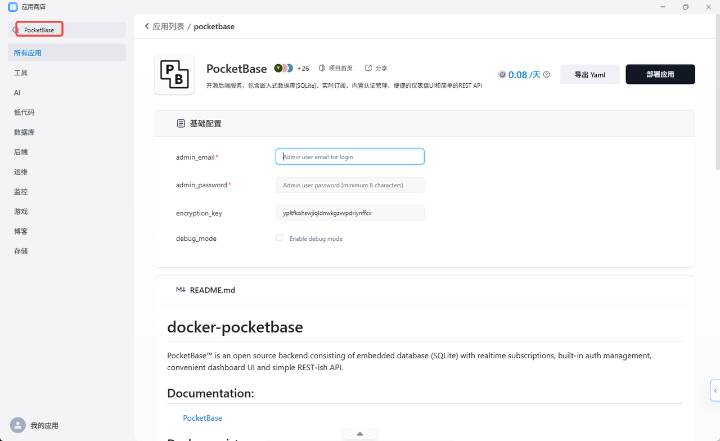The width and height of the screenshot is (720, 441).
Task: Click the search magnifier icon
Action: point(16,30)
